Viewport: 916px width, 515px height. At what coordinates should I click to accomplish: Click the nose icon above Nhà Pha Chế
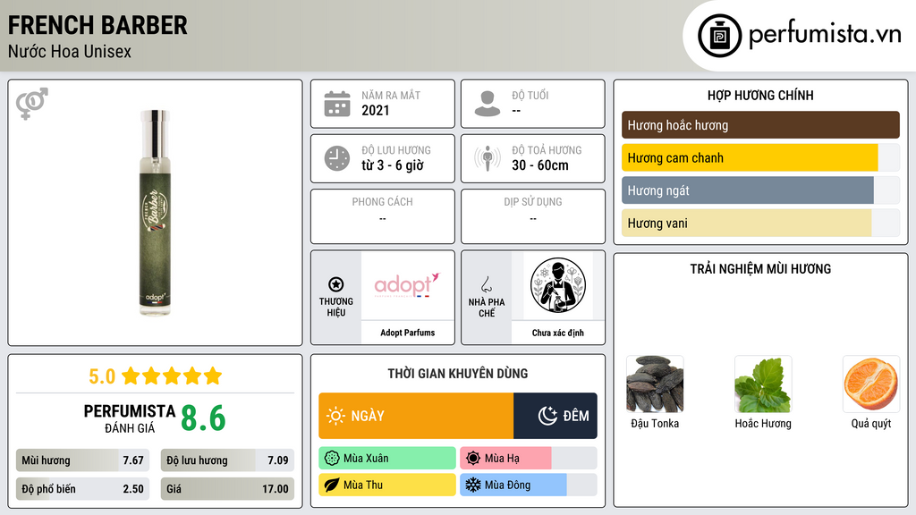[x=486, y=284]
